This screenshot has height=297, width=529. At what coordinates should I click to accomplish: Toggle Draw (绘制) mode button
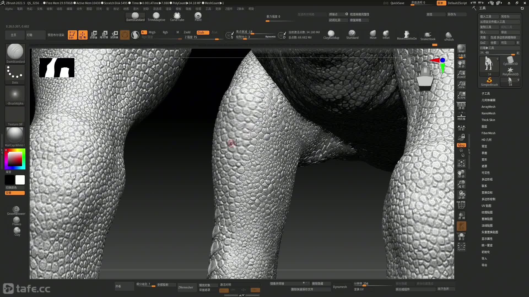click(83, 35)
